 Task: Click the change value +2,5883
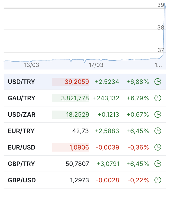107,131
